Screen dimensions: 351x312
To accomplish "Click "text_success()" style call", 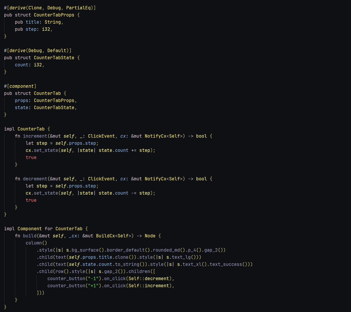I will click(x=228, y=264).
